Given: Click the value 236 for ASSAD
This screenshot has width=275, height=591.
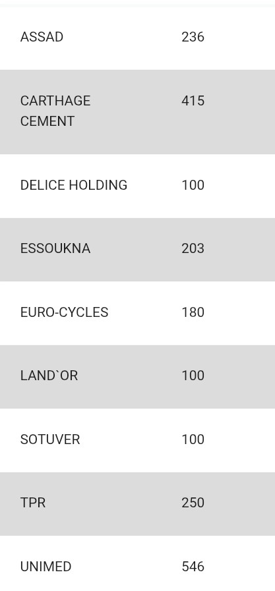Looking at the screenshot, I should 193,37.
